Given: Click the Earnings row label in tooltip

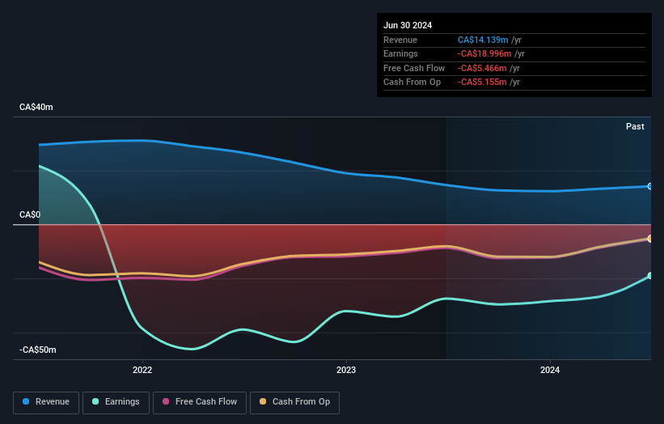Looking at the screenshot, I should pos(400,53).
